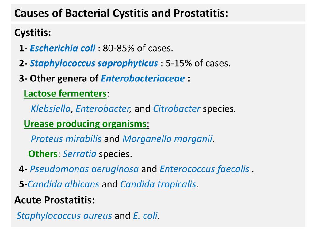Click Candida albicans text
This screenshot has width=314, height=236.
[x=63, y=184]
